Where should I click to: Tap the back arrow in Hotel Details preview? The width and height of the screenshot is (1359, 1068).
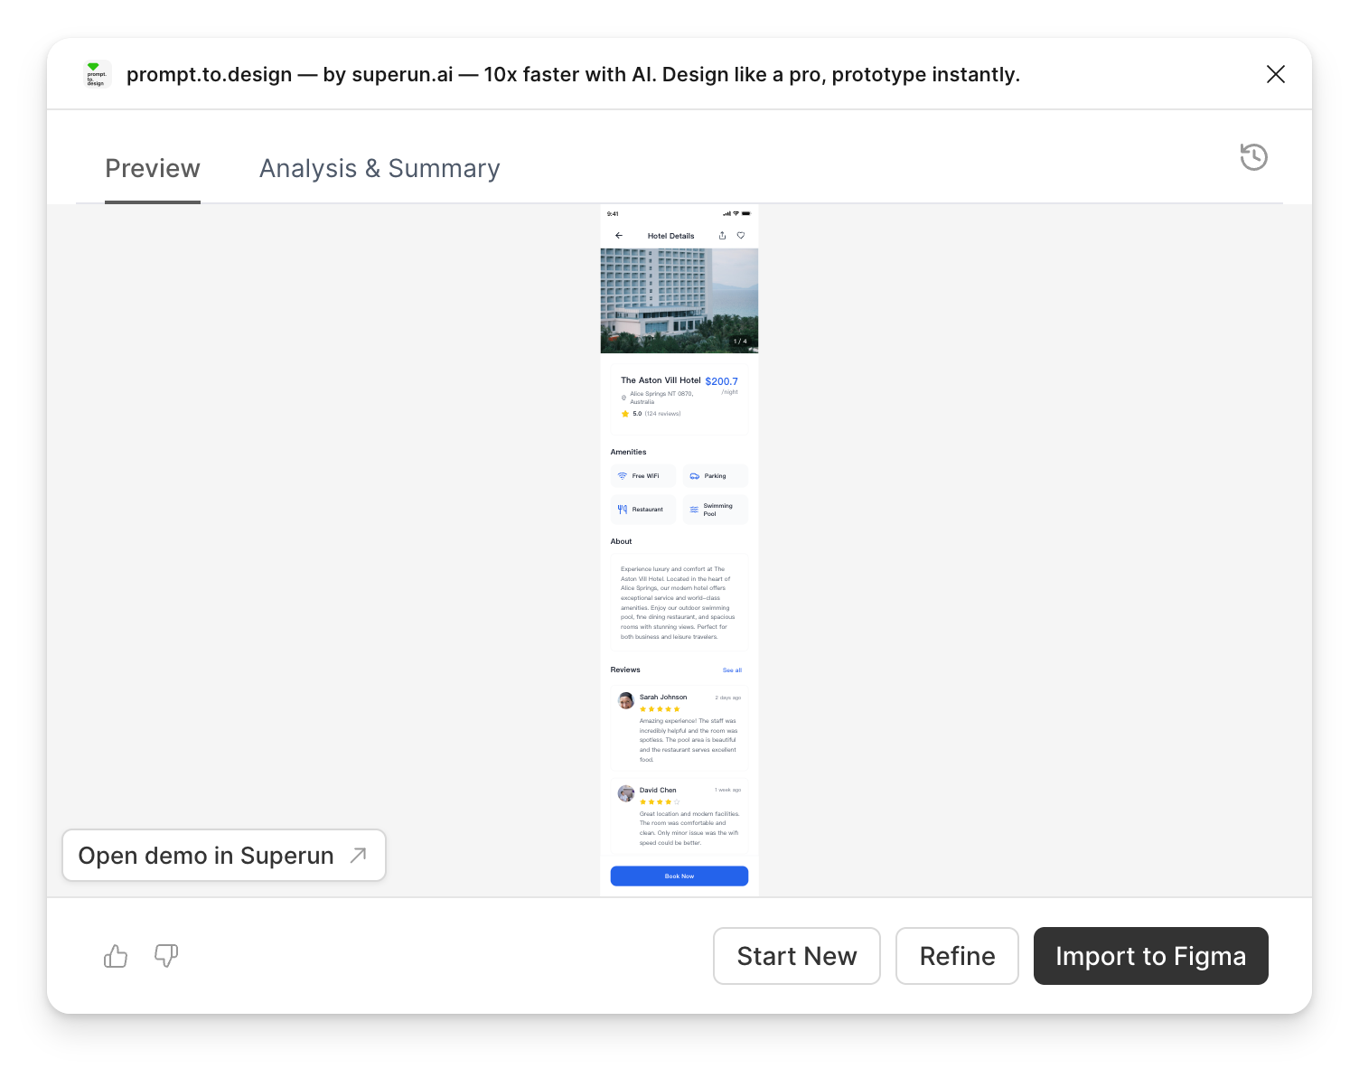(619, 236)
